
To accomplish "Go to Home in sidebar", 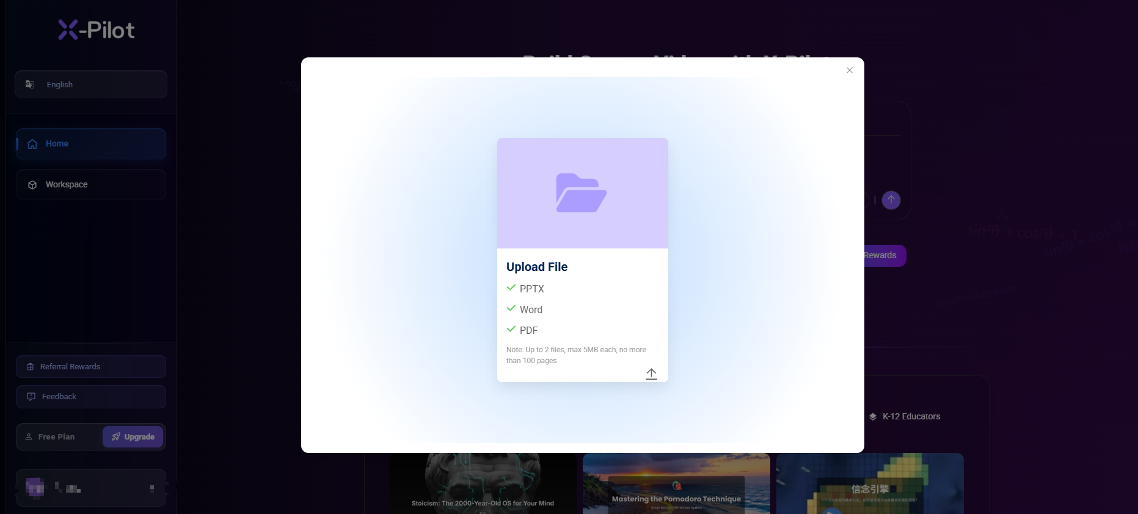I will tap(91, 143).
